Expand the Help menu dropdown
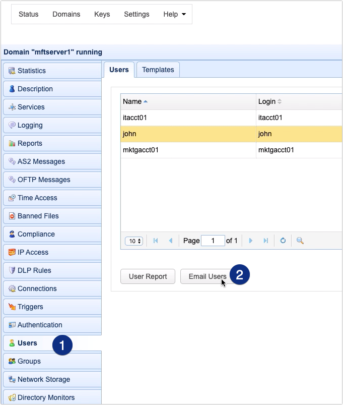The width and height of the screenshot is (343, 405). pos(174,14)
